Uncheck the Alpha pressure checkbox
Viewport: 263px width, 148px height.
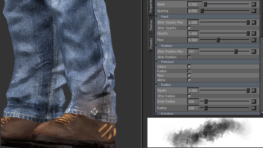point(189,80)
